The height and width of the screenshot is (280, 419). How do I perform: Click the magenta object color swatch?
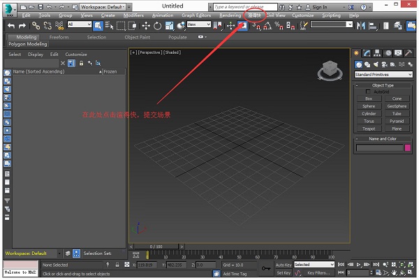(x=408, y=147)
